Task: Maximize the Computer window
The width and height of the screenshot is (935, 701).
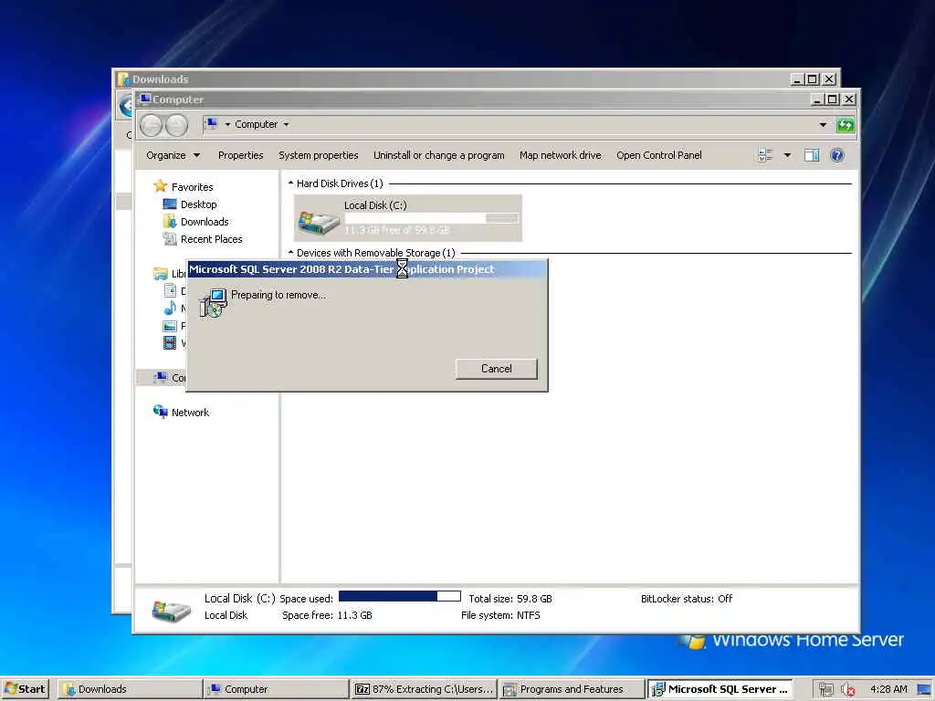Action: tap(833, 99)
